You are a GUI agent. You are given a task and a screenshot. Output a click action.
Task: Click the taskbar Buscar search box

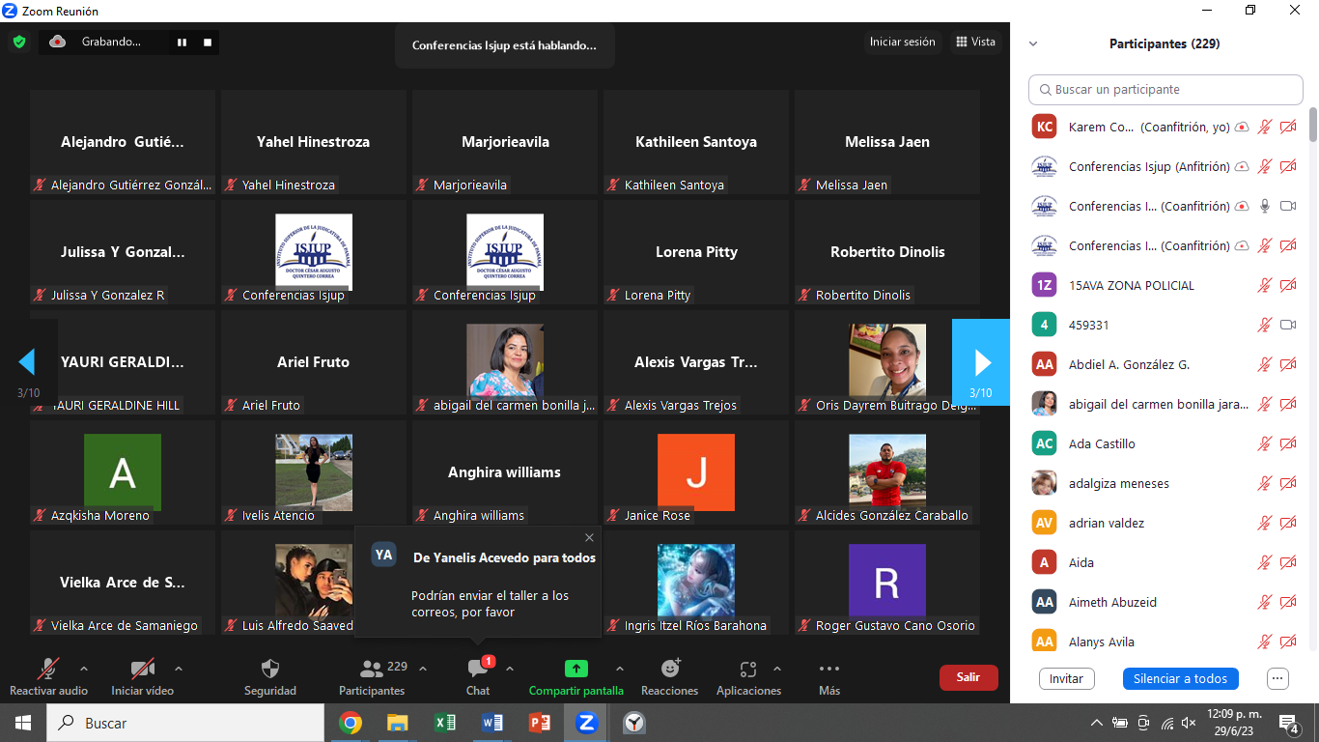pos(185,723)
